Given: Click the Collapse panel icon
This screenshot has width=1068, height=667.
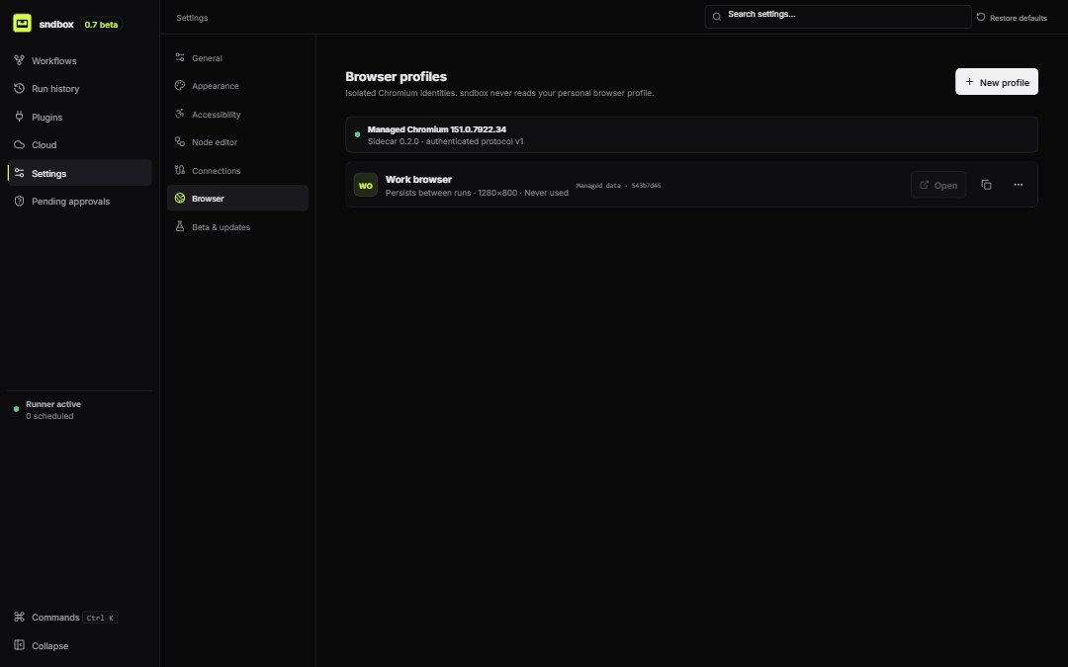Looking at the screenshot, I should point(19,645).
